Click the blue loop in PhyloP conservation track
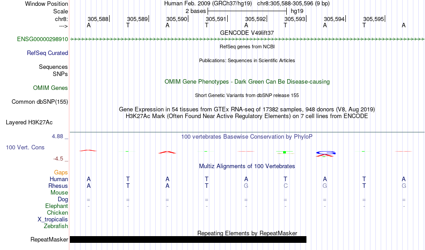425x250 pixels. 326,153
